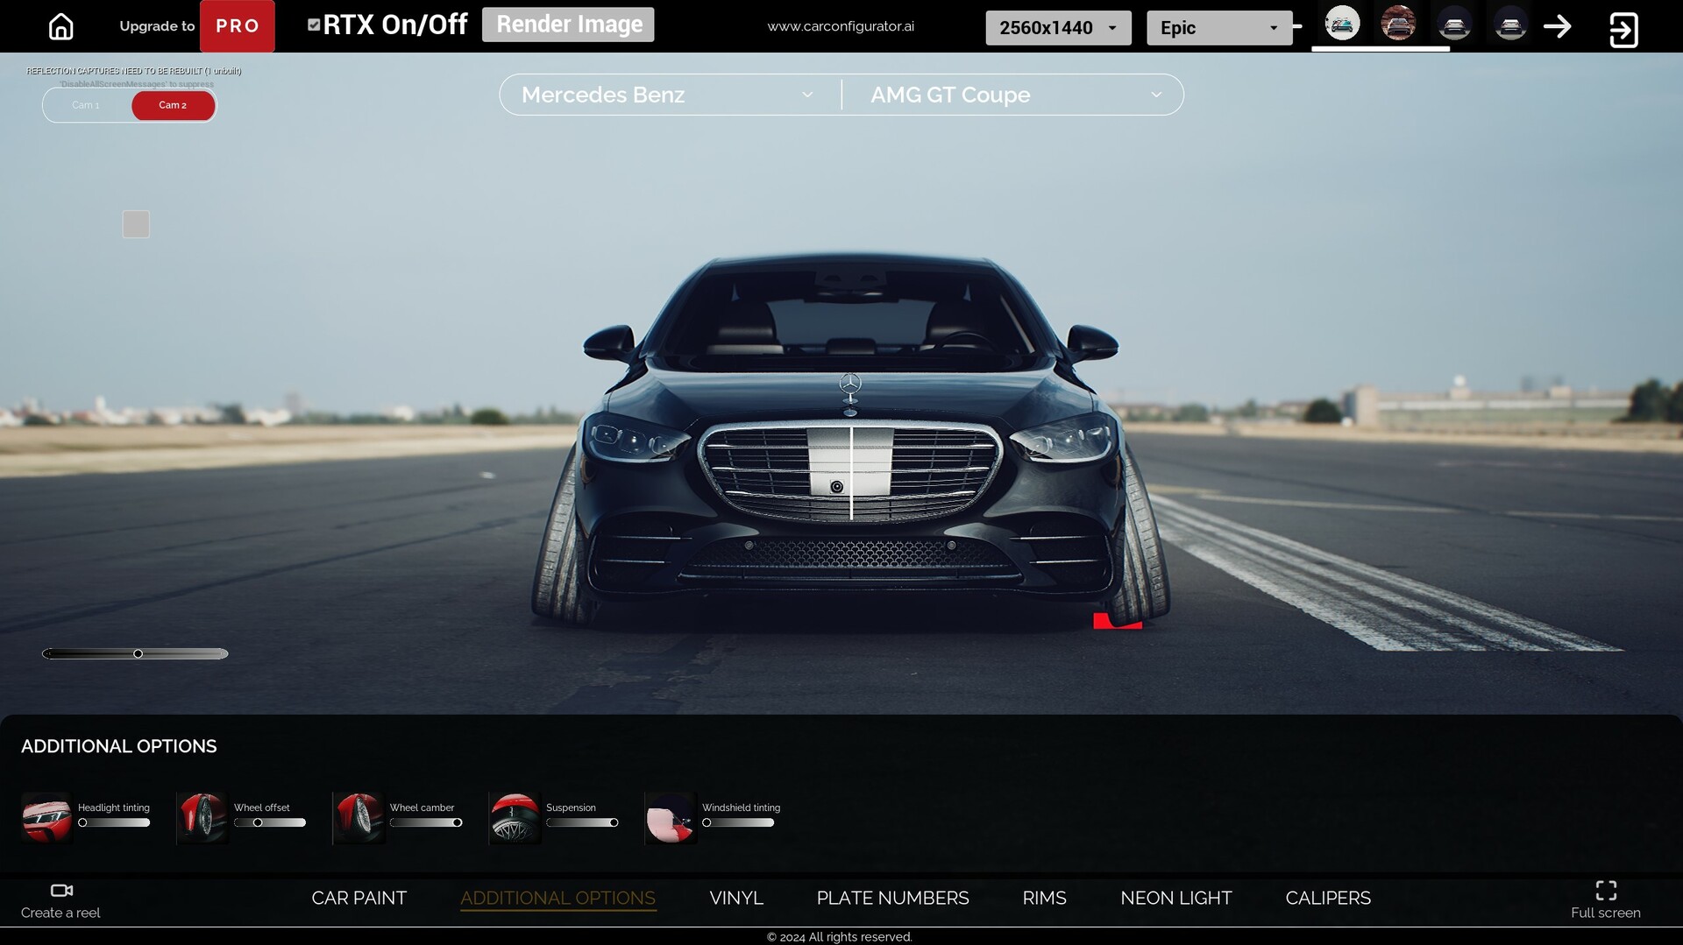Click the Create a reel camera icon
The height and width of the screenshot is (945, 1683).
tap(61, 891)
